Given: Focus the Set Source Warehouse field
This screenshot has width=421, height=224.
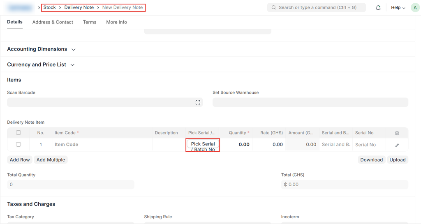Looking at the screenshot, I should pos(310,102).
